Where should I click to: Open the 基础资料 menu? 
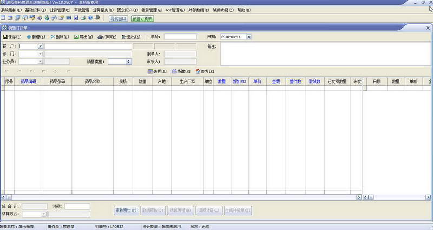coord(35,10)
